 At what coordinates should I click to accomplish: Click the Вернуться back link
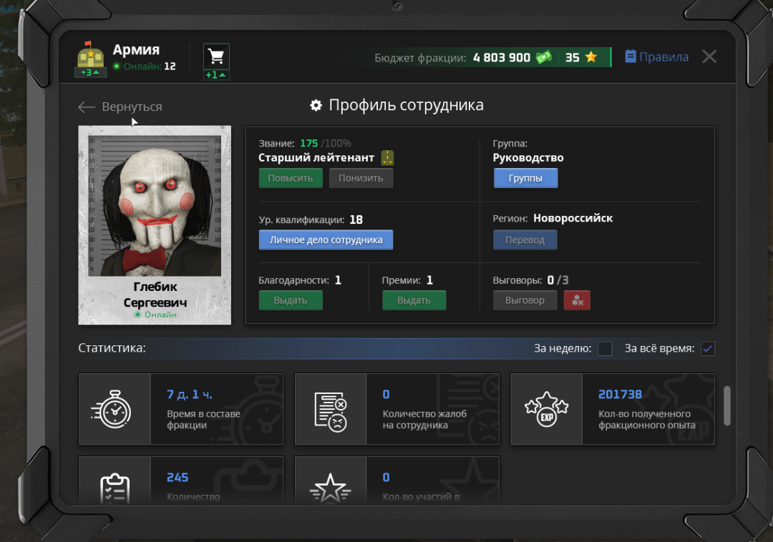[132, 107]
